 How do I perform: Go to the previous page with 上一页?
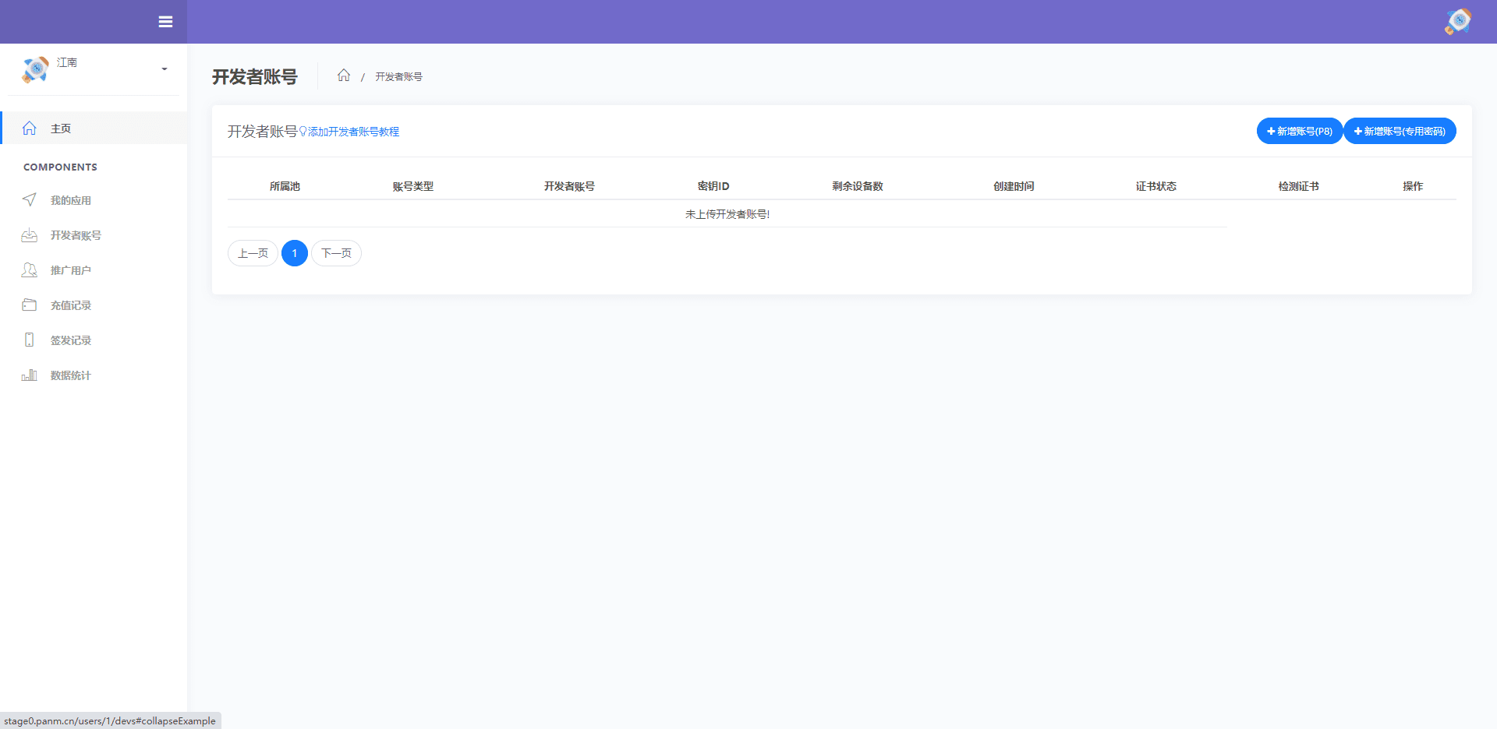point(253,253)
